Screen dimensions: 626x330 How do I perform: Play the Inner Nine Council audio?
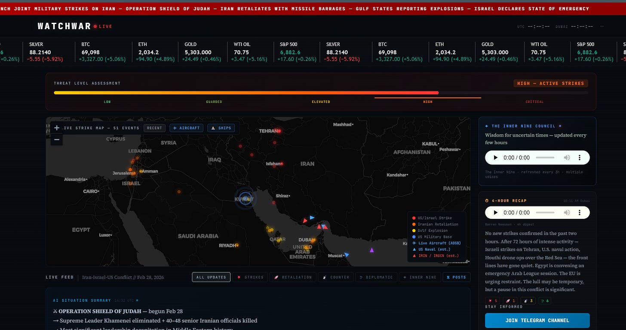(495, 157)
